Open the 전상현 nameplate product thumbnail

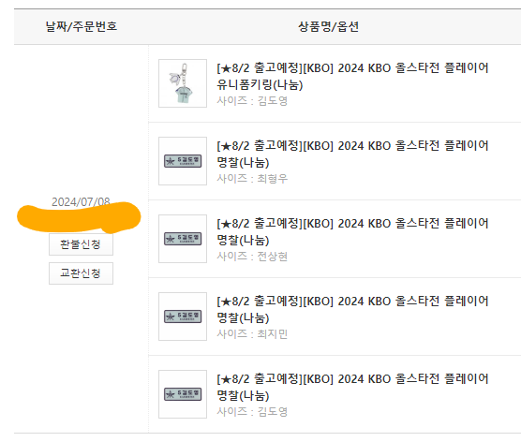[183, 239]
